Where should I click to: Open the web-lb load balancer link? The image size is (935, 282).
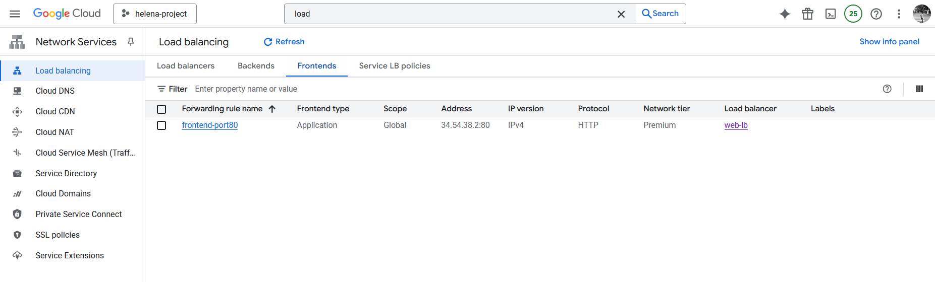coord(736,125)
